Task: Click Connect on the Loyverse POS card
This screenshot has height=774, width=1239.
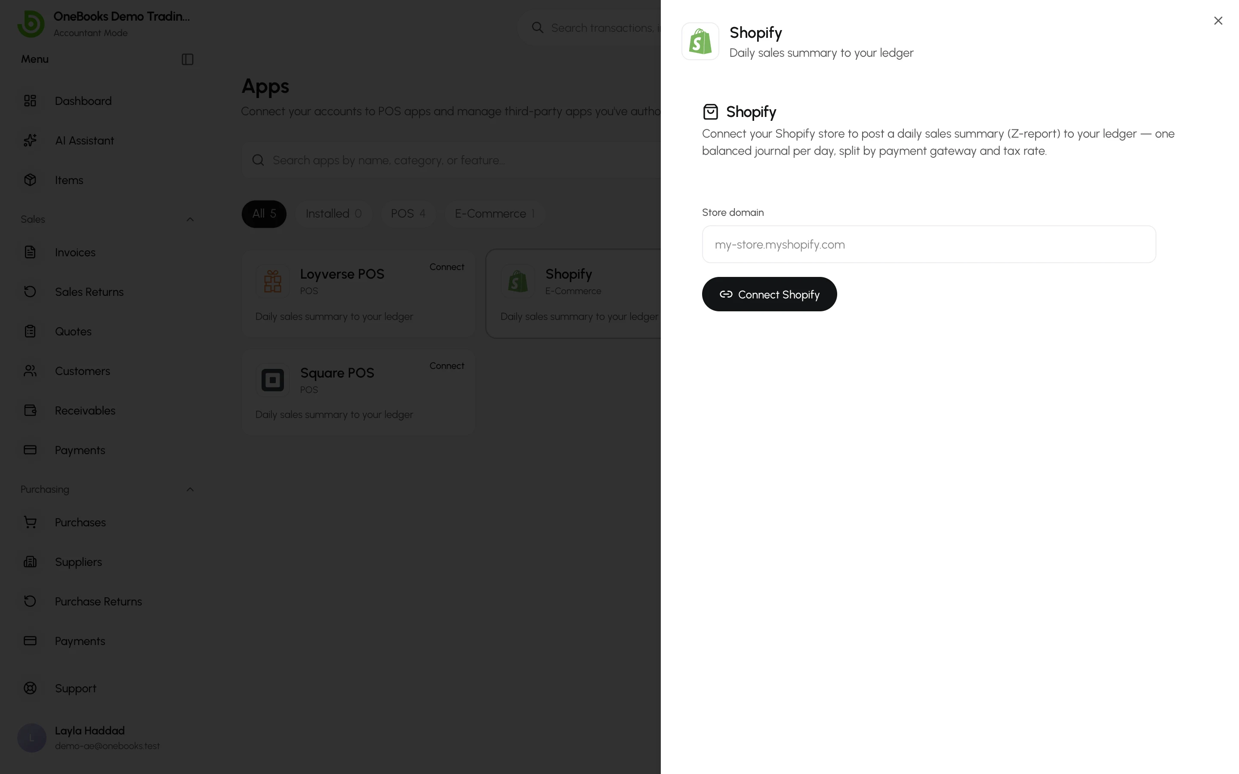Action: click(x=447, y=267)
